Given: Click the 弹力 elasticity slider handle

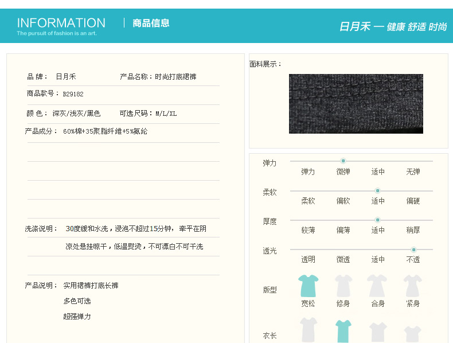Looking at the screenshot, I should pos(343,161).
